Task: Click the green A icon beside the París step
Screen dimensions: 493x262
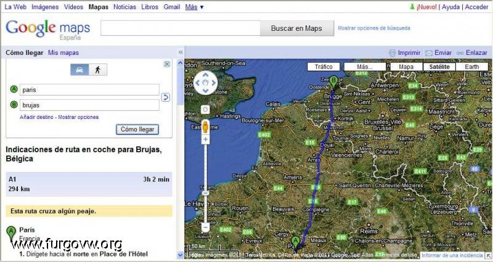Action: tap(11, 233)
